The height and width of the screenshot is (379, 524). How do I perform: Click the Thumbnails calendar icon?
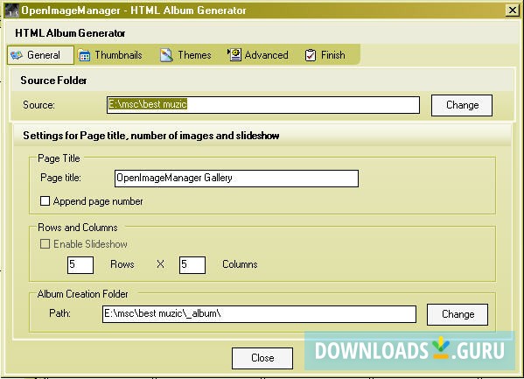[84, 55]
